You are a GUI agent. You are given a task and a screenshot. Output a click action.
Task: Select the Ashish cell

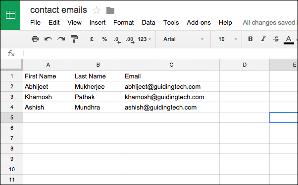(x=48, y=107)
